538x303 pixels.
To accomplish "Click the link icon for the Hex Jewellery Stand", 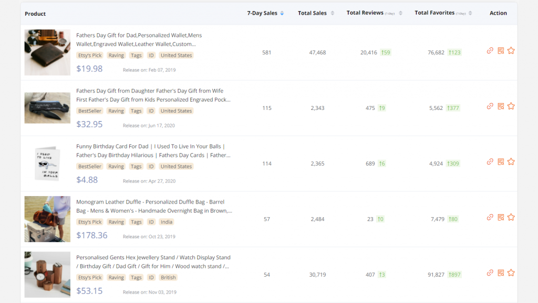I will (490, 273).
